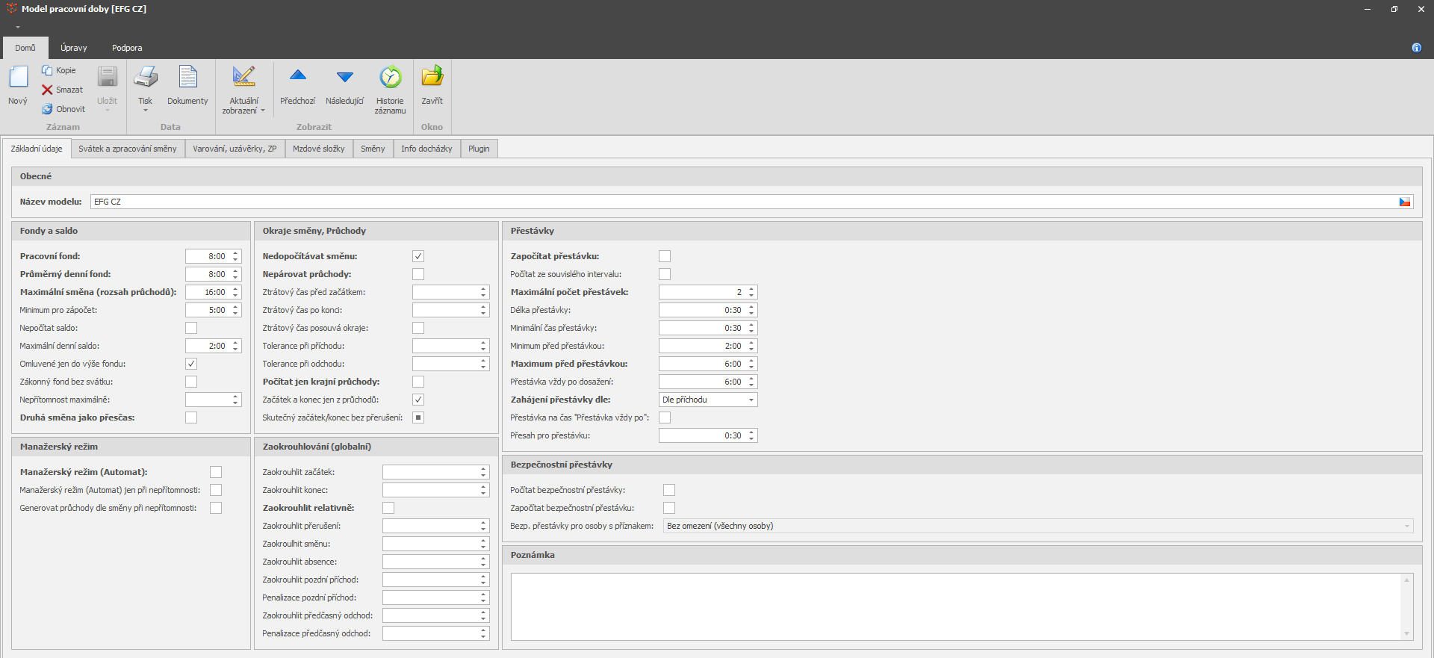Switch to Podpora ribbon tab

point(127,48)
